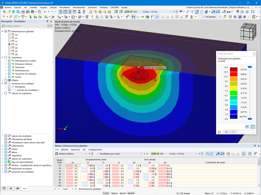Click the color scale tab in control panel

(219, 132)
